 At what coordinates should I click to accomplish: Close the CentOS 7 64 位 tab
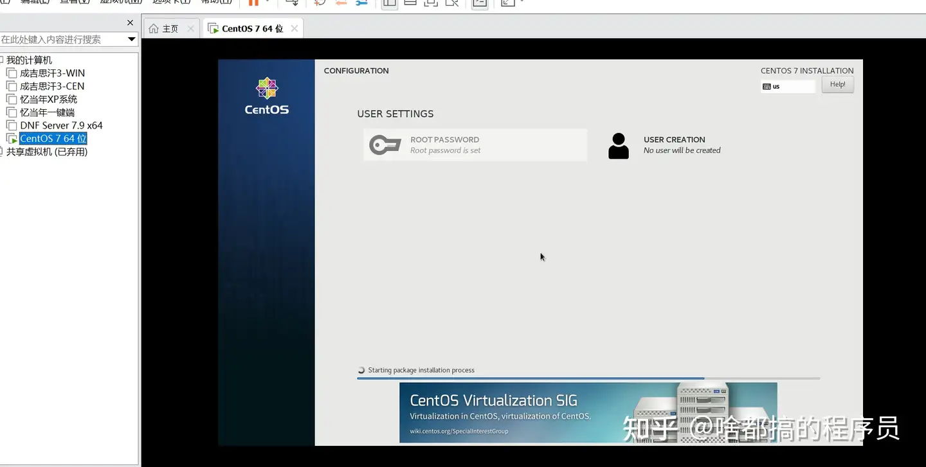(295, 29)
